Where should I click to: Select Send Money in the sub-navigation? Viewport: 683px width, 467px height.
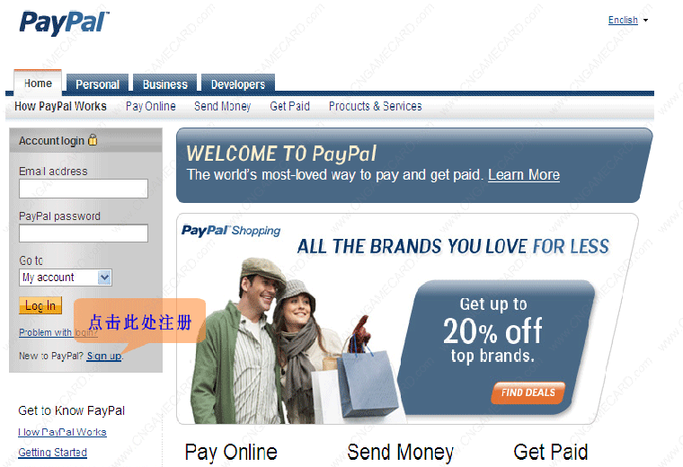pos(223,106)
